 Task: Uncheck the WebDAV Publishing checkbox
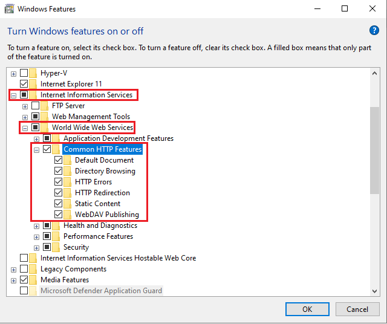tap(59, 215)
